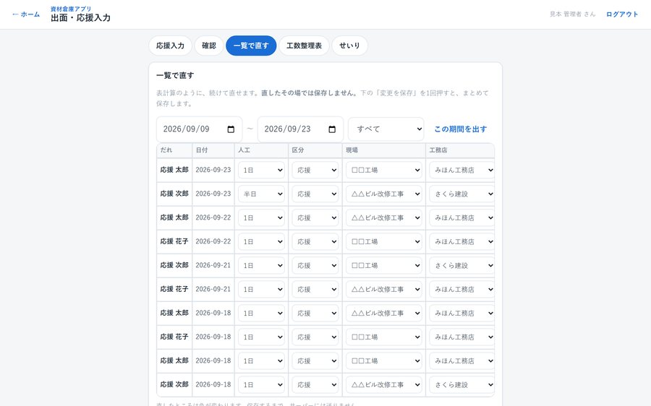The image size is (651, 406).
Task: Open 工務店 dropdown for 応援 花子 on 2026-09-21
Action: [x=461, y=290]
